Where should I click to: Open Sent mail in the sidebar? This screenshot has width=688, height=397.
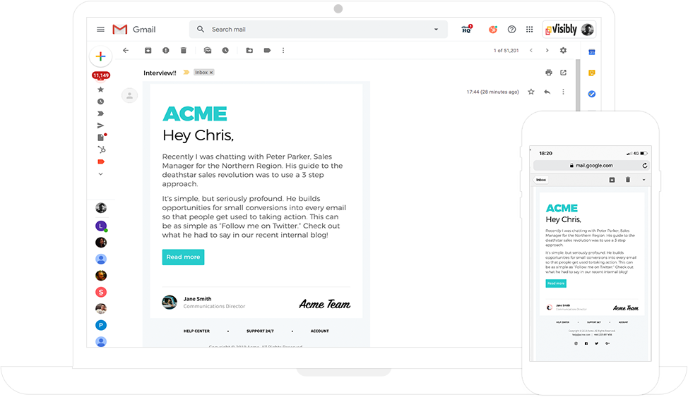tap(100, 126)
